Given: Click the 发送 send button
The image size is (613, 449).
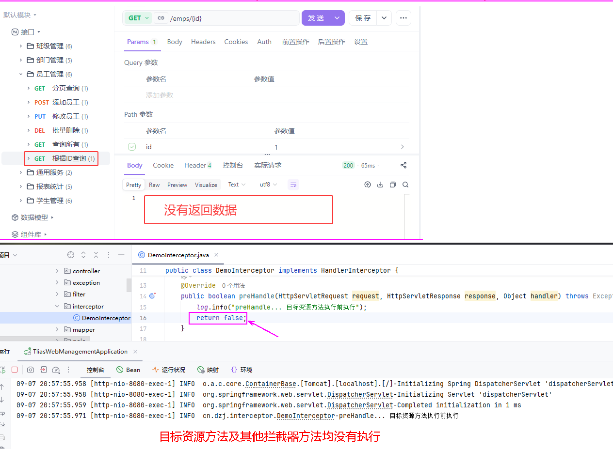Looking at the screenshot, I should (x=316, y=18).
